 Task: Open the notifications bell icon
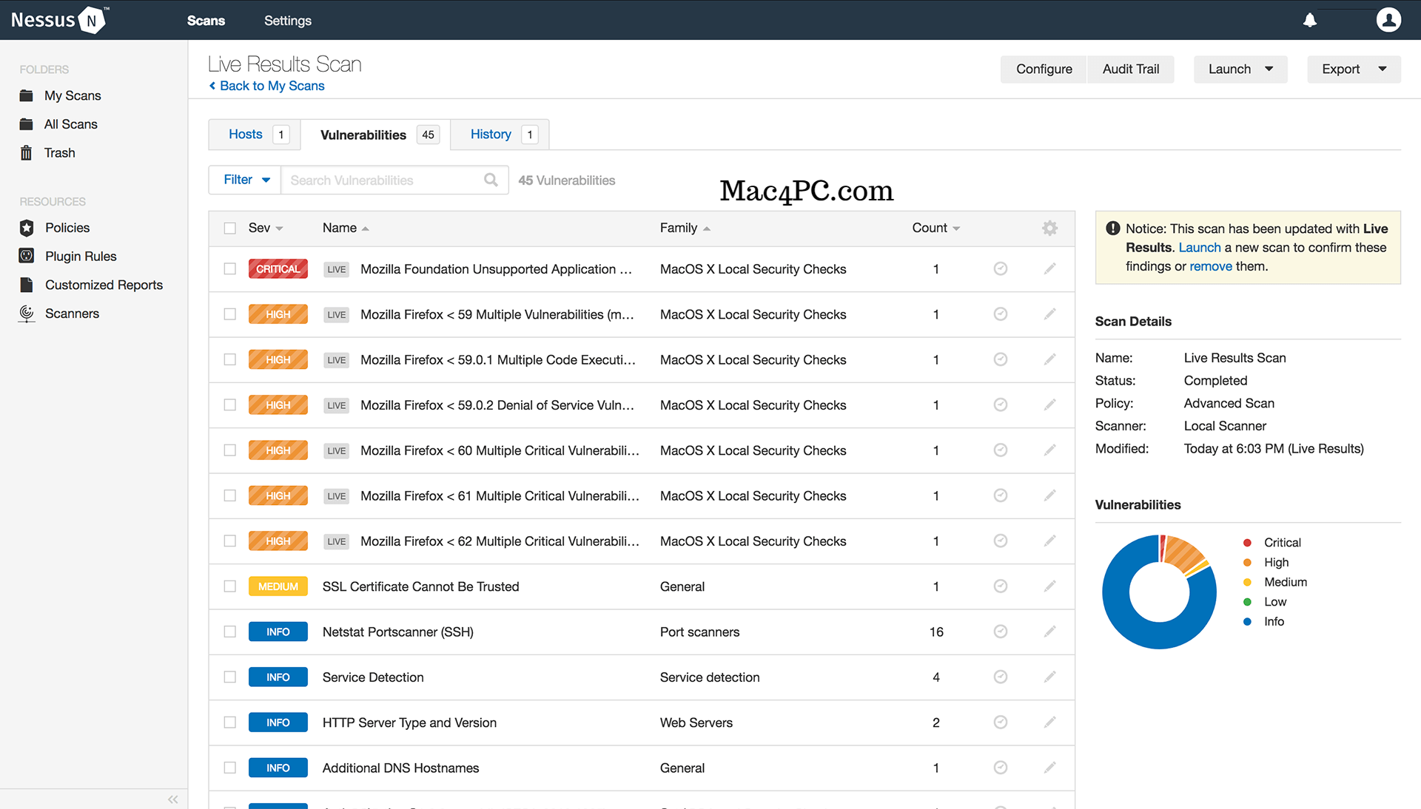[1309, 20]
